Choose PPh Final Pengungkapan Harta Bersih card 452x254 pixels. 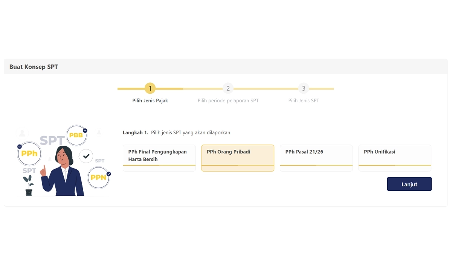[159, 158]
